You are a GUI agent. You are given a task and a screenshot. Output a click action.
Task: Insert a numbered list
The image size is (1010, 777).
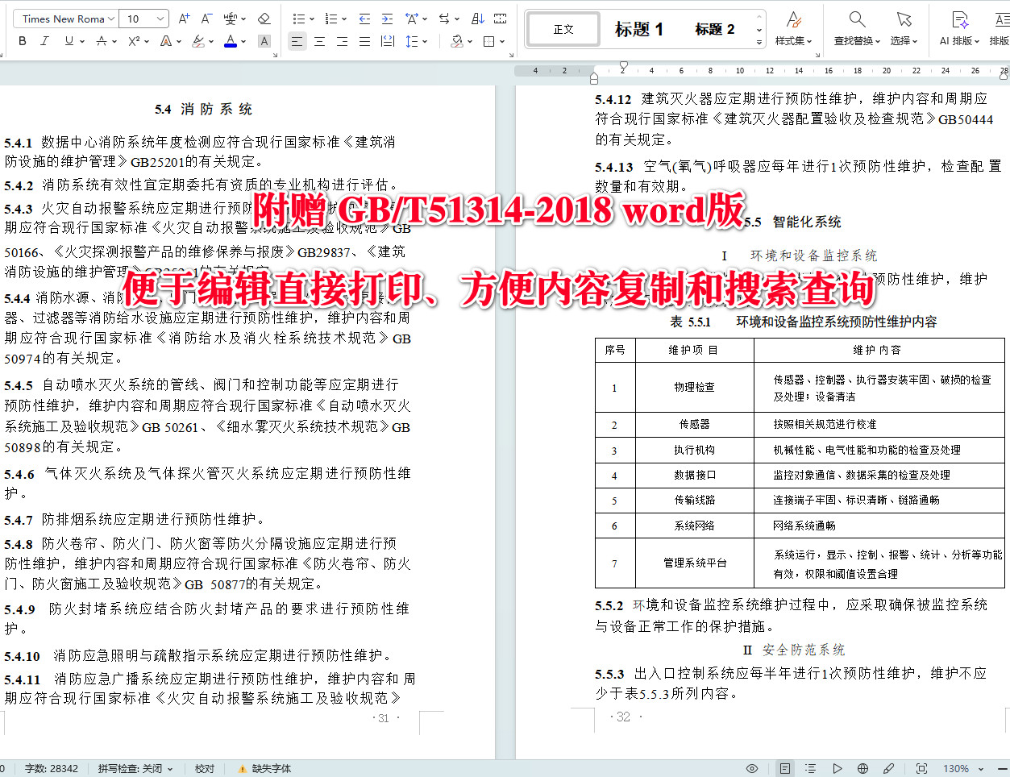[330, 19]
